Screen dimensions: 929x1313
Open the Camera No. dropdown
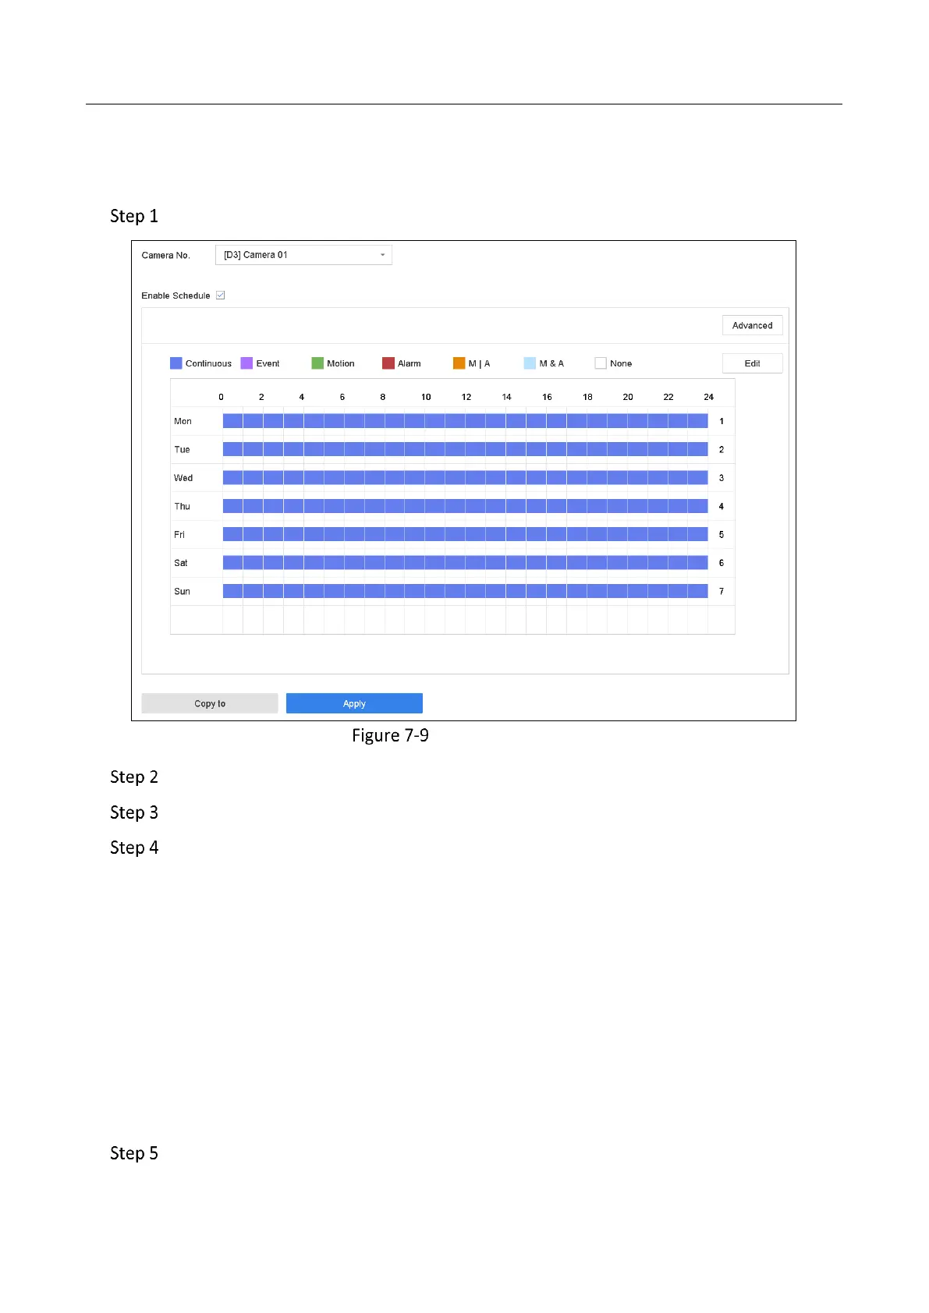pos(303,255)
